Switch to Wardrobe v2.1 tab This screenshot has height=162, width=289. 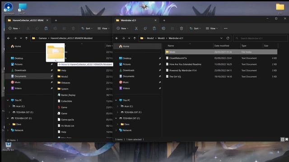point(128,20)
